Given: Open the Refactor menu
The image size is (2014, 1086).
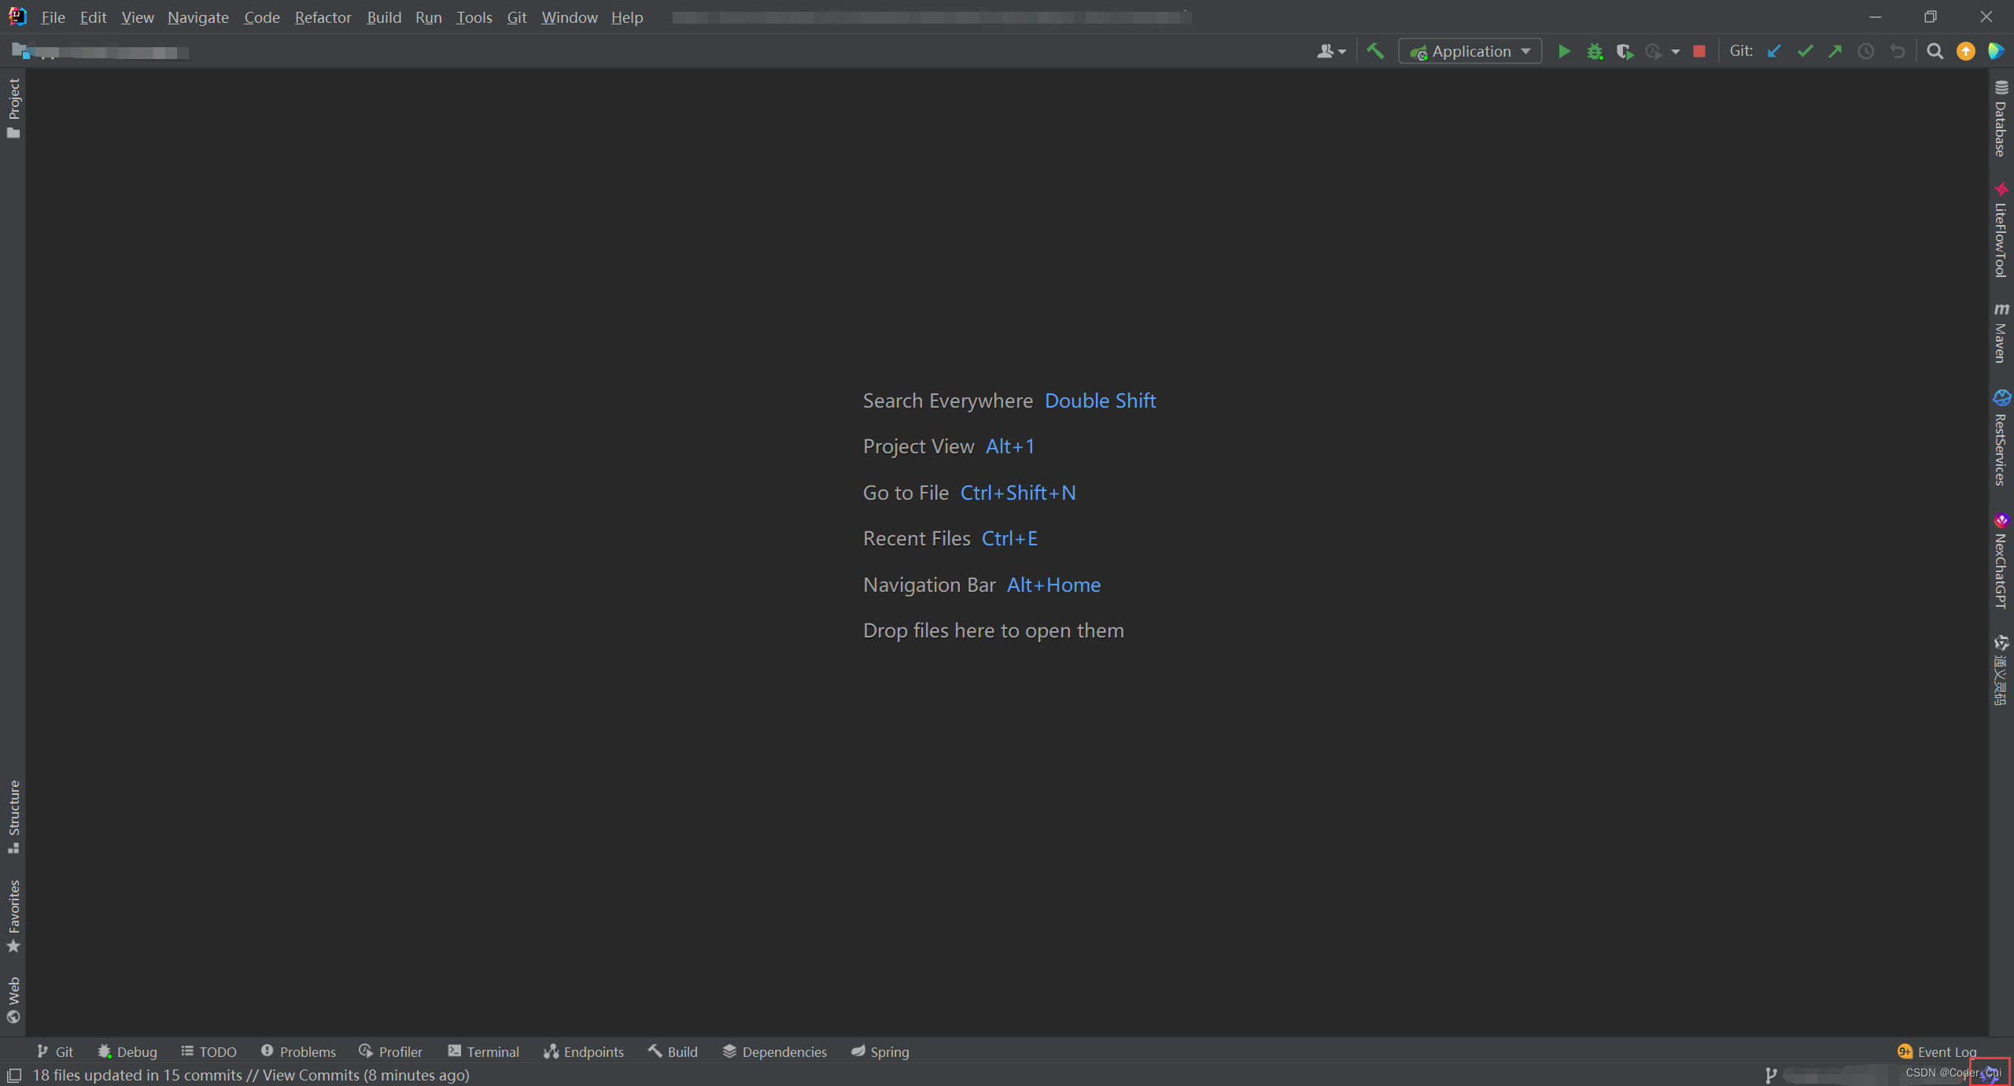Looking at the screenshot, I should [x=323, y=17].
